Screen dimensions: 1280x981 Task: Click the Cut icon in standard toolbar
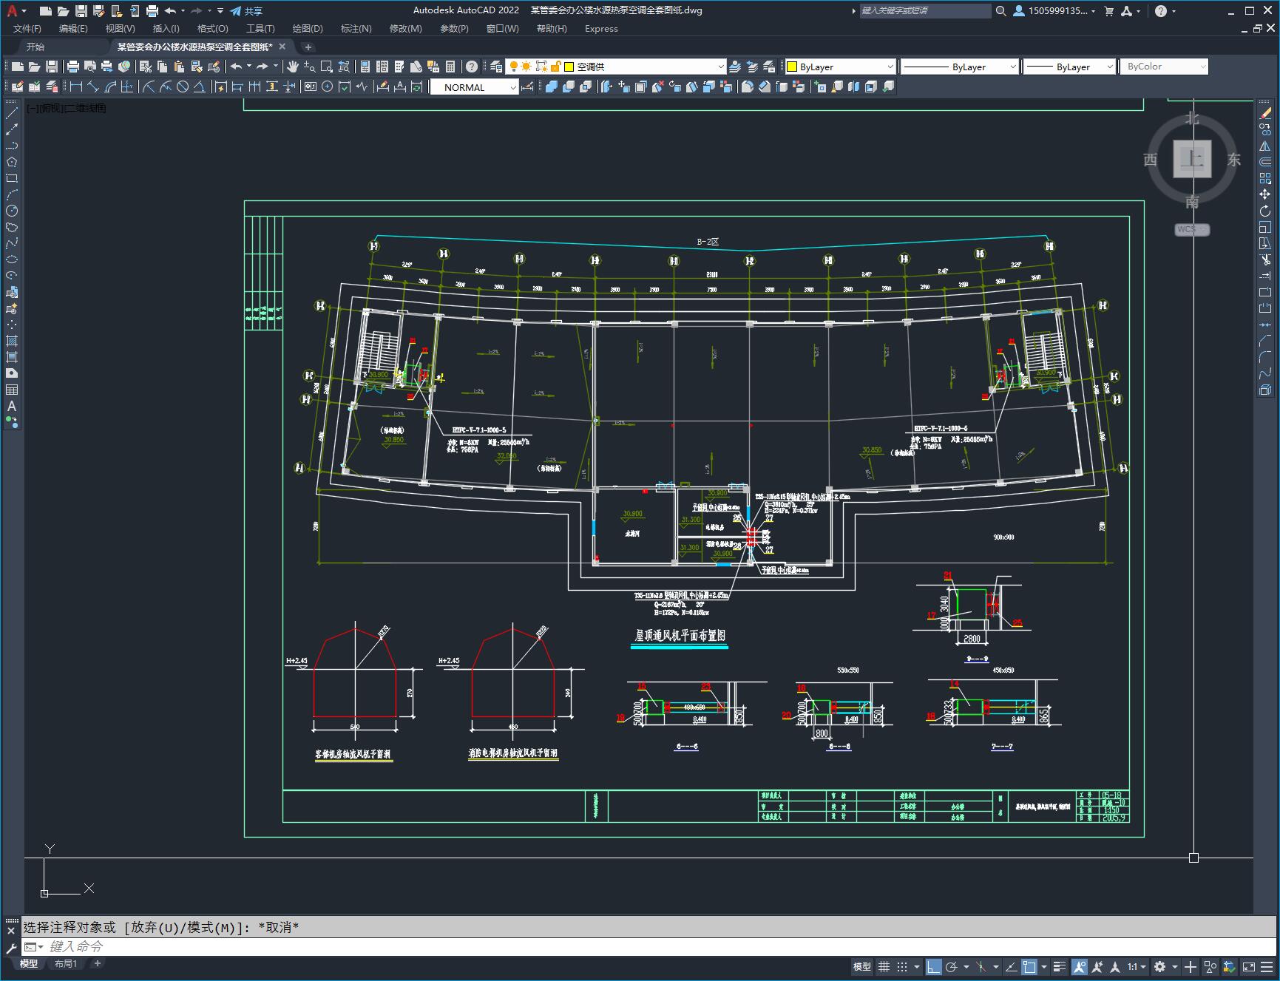pos(146,67)
